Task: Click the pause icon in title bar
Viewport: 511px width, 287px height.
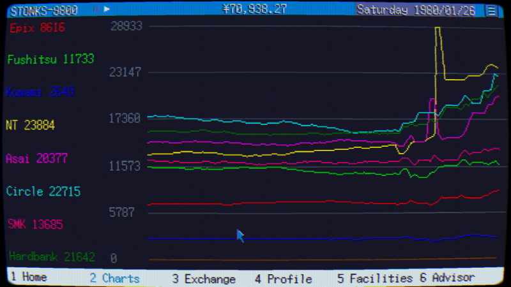Action: 96,10
